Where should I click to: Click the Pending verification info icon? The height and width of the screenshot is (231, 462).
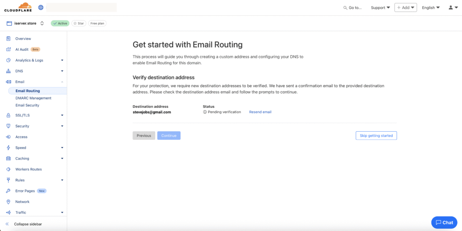coord(205,112)
